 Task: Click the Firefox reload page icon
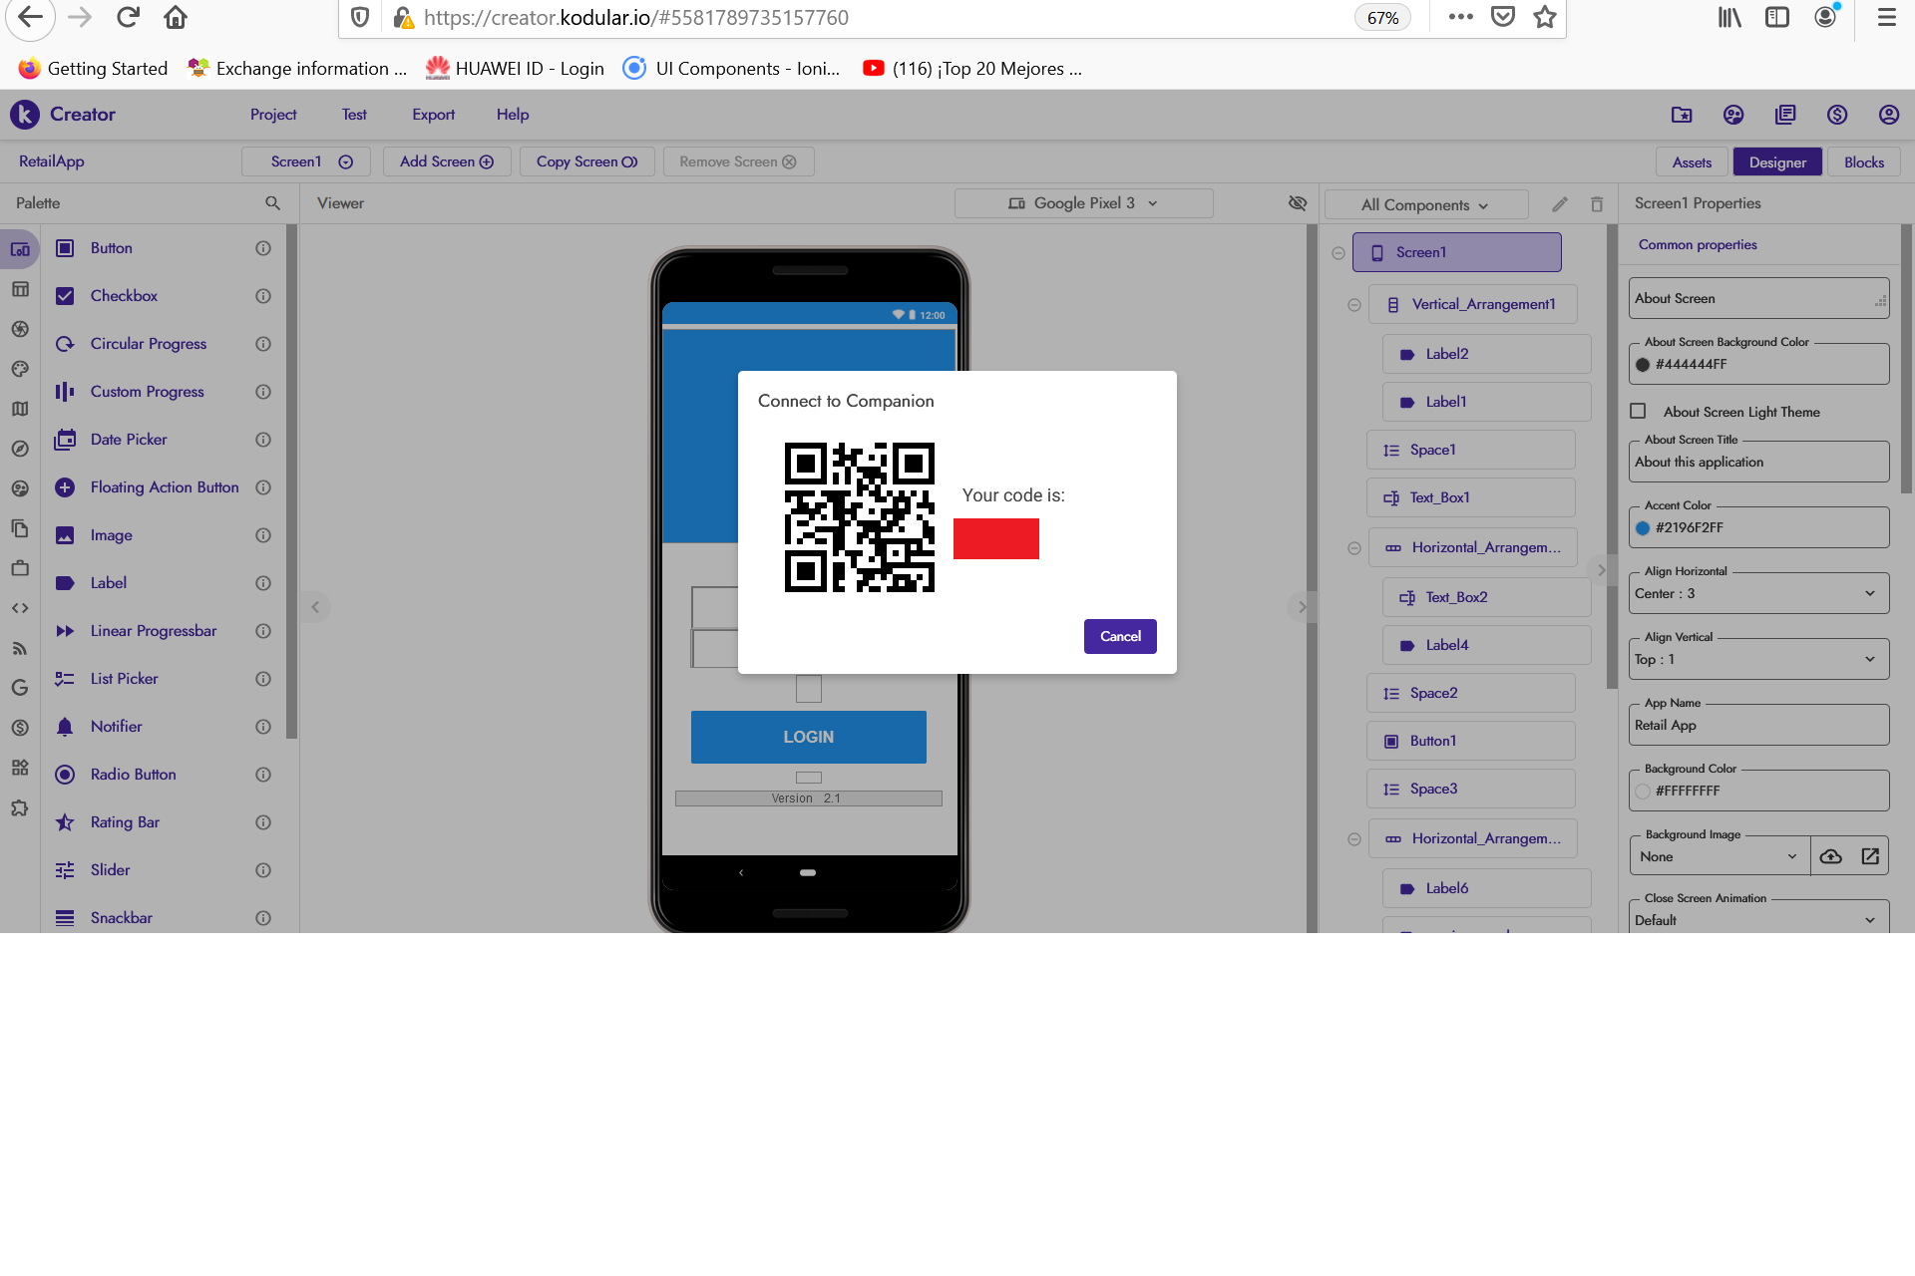(128, 18)
